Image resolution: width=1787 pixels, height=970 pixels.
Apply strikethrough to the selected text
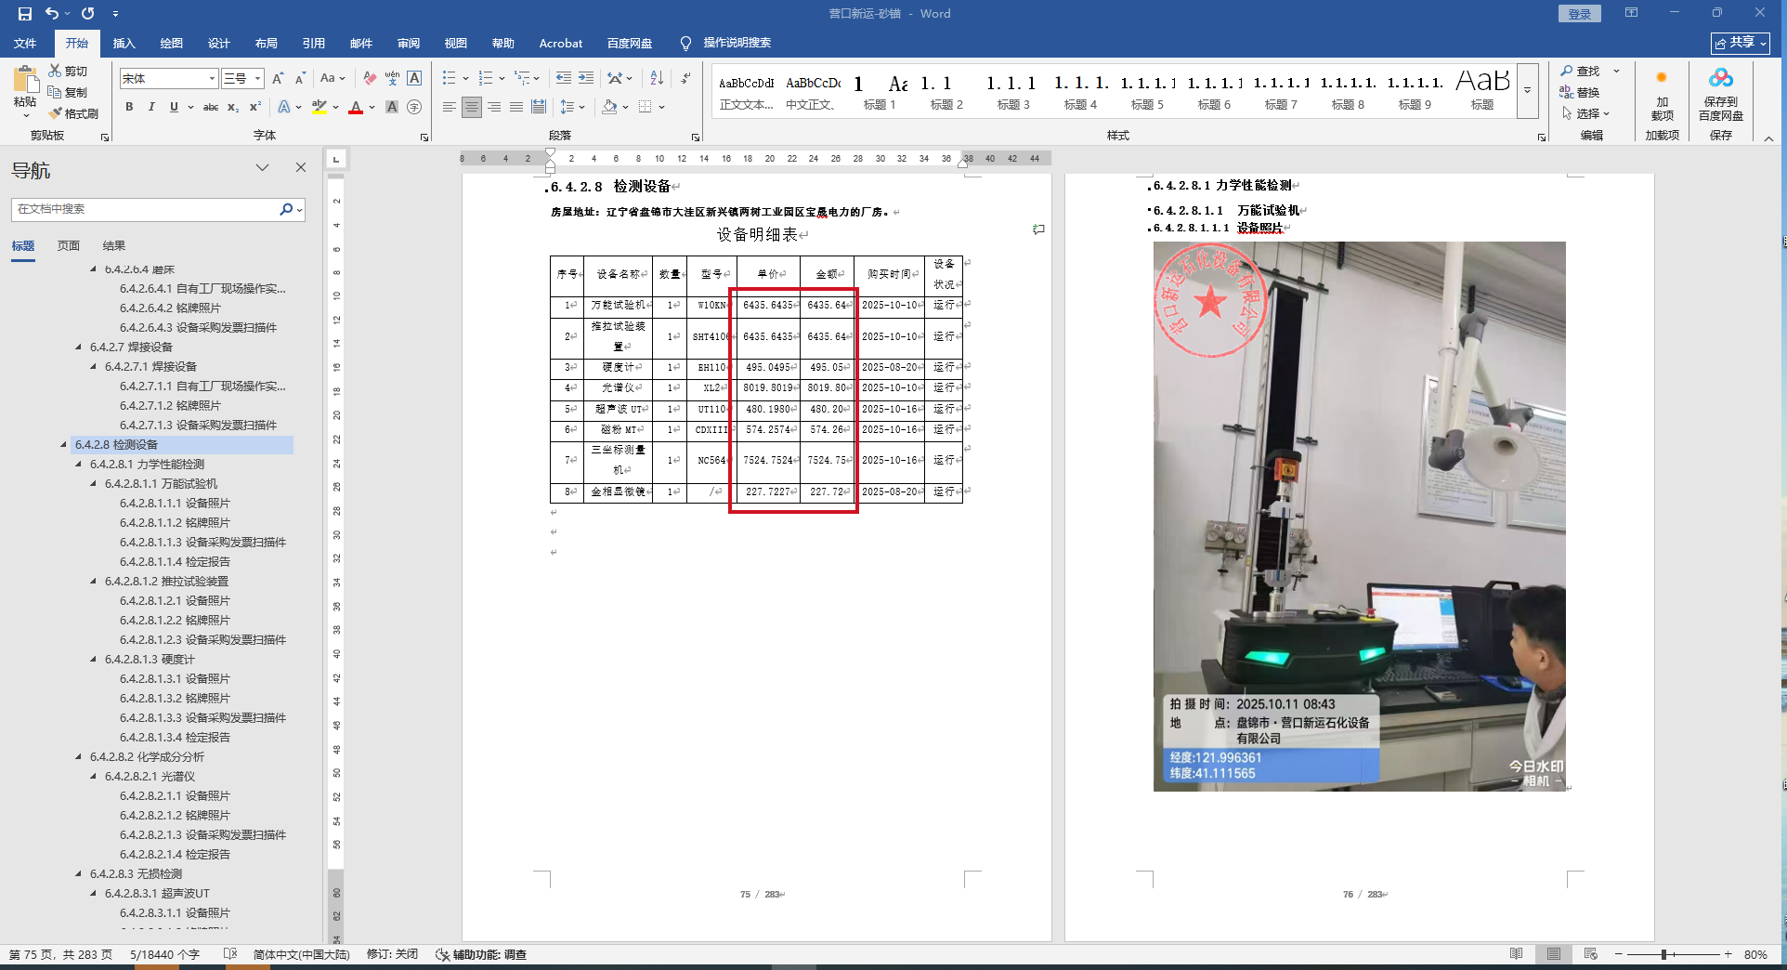tap(211, 107)
